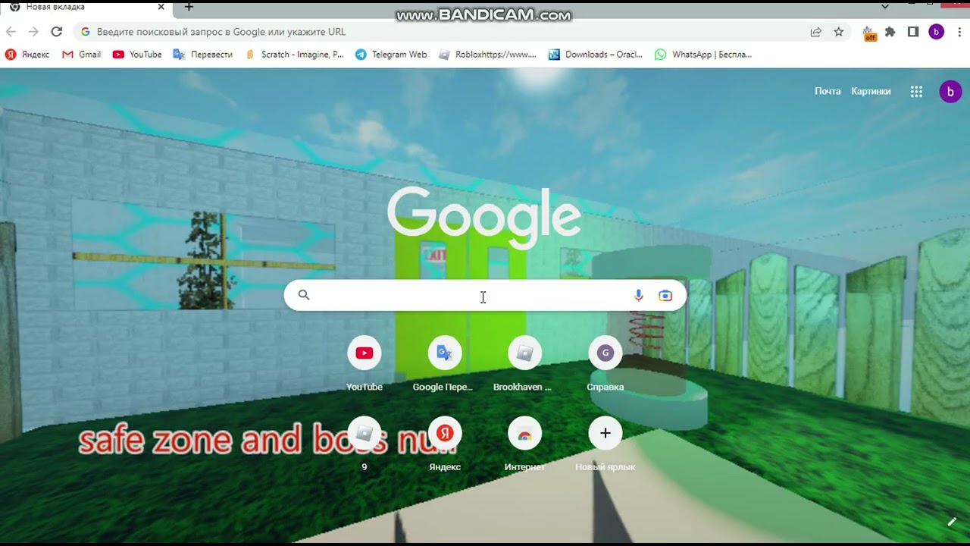Open the Roblox bookmark
This screenshot has width=970, height=546.
tap(487, 55)
